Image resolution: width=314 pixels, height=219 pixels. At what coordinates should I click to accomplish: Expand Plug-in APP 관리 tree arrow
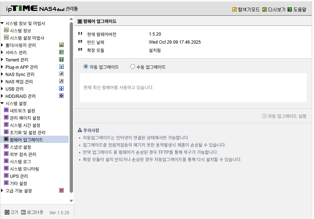pyautogui.click(x=2, y=67)
